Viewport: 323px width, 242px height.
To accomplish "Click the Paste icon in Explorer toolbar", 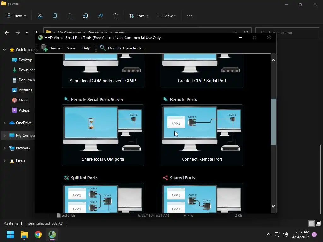I will 70,16.
